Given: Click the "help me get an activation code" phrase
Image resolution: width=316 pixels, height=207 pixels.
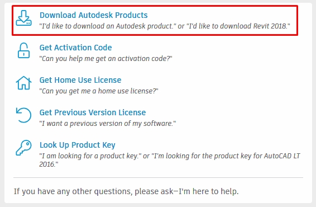Looking at the screenshot, I should (106, 59).
